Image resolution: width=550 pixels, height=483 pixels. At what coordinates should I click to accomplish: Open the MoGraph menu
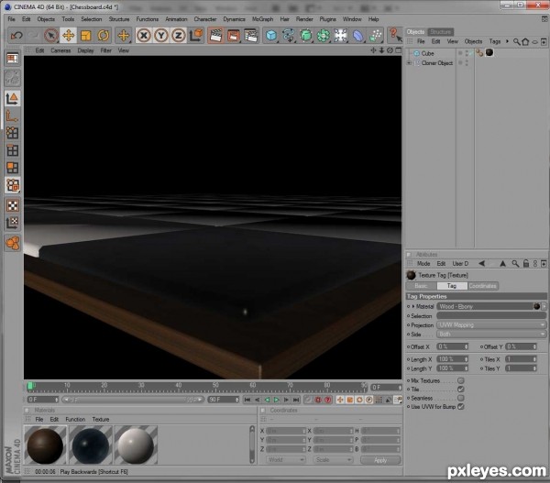[262, 19]
